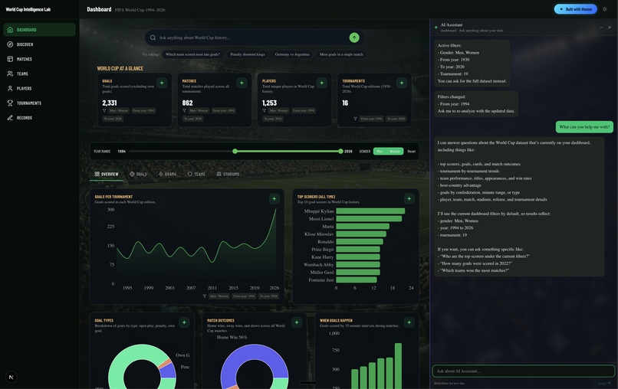Click plus icon on When Goals Happen chart
The image size is (618, 389).
(x=409, y=322)
